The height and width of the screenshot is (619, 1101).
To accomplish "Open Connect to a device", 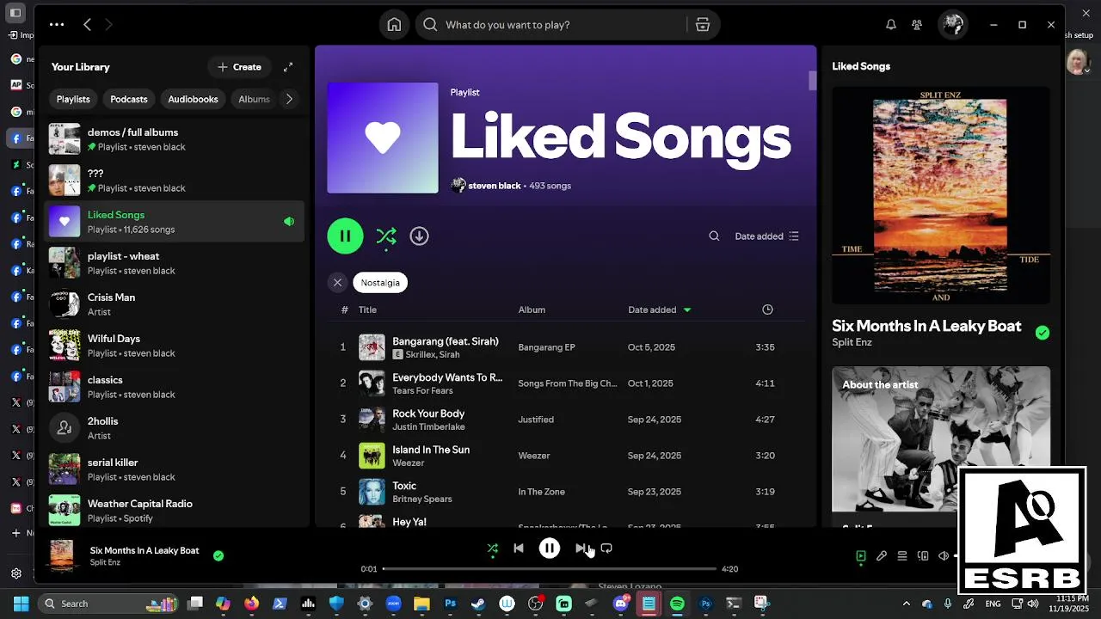I will [923, 556].
